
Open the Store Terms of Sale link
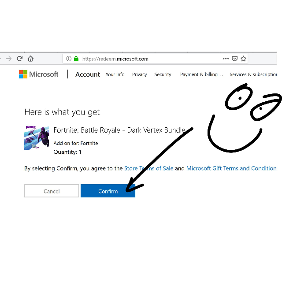[x=148, y=168]
